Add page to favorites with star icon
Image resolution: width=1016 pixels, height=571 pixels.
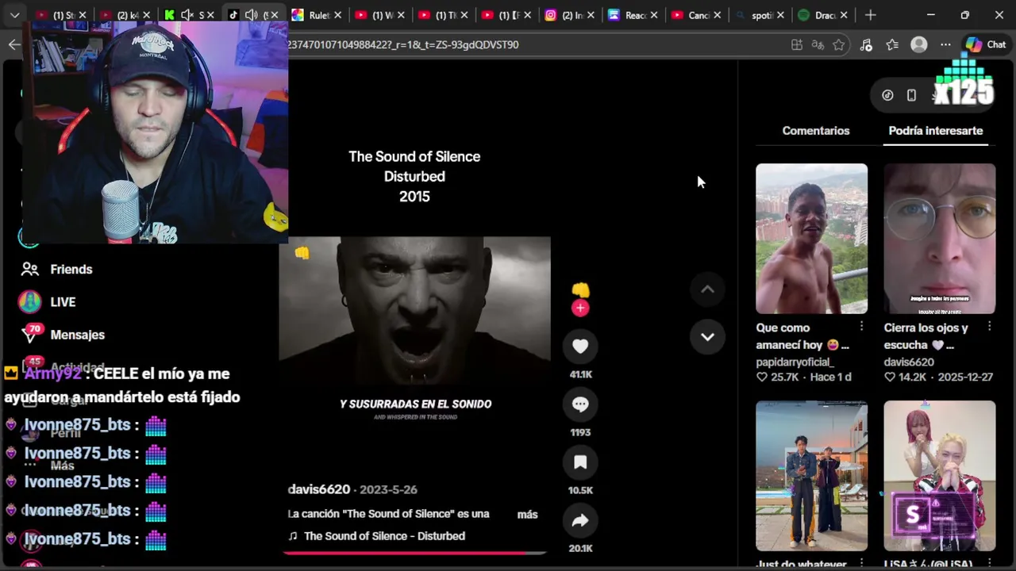coord(839,45)
